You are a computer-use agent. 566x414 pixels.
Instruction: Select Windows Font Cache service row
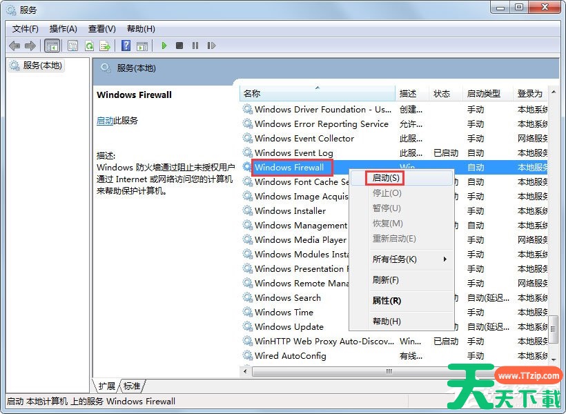[x=295, y=182]
